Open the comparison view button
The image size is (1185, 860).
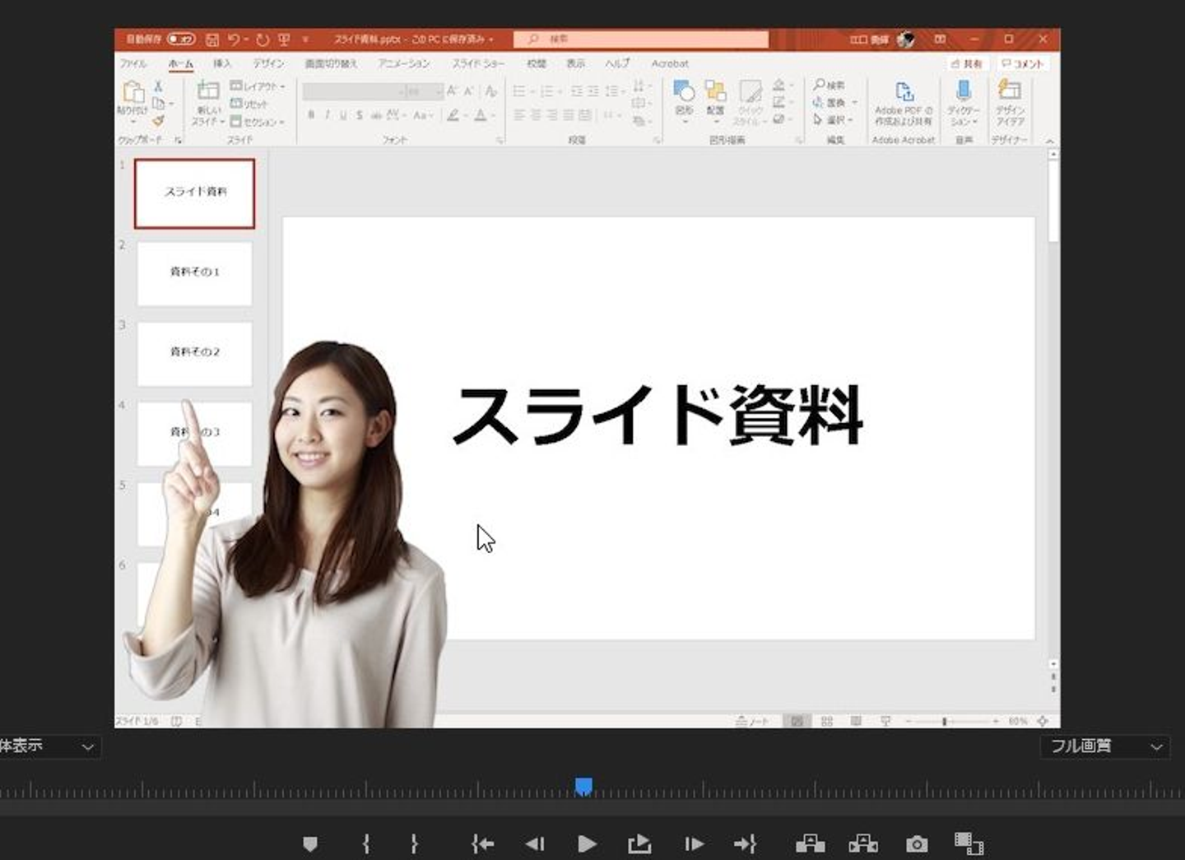coord(969,844)
